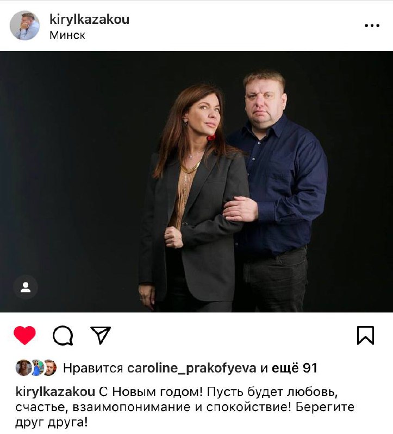
Task: Unlike the post with the red heart
Action: 24,335
